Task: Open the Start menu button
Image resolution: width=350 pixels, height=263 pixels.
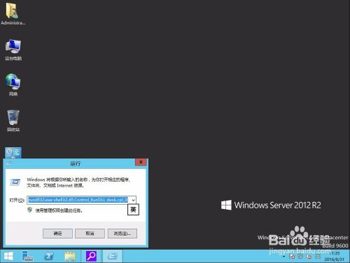Action: (8, 256)
